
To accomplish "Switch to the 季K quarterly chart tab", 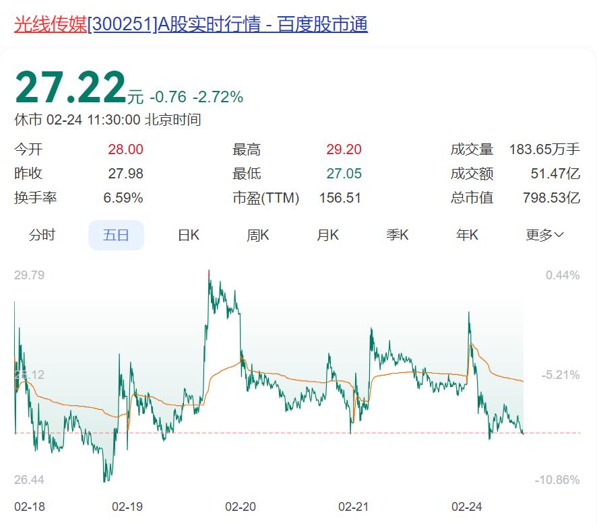I will [x=397, y=235].
